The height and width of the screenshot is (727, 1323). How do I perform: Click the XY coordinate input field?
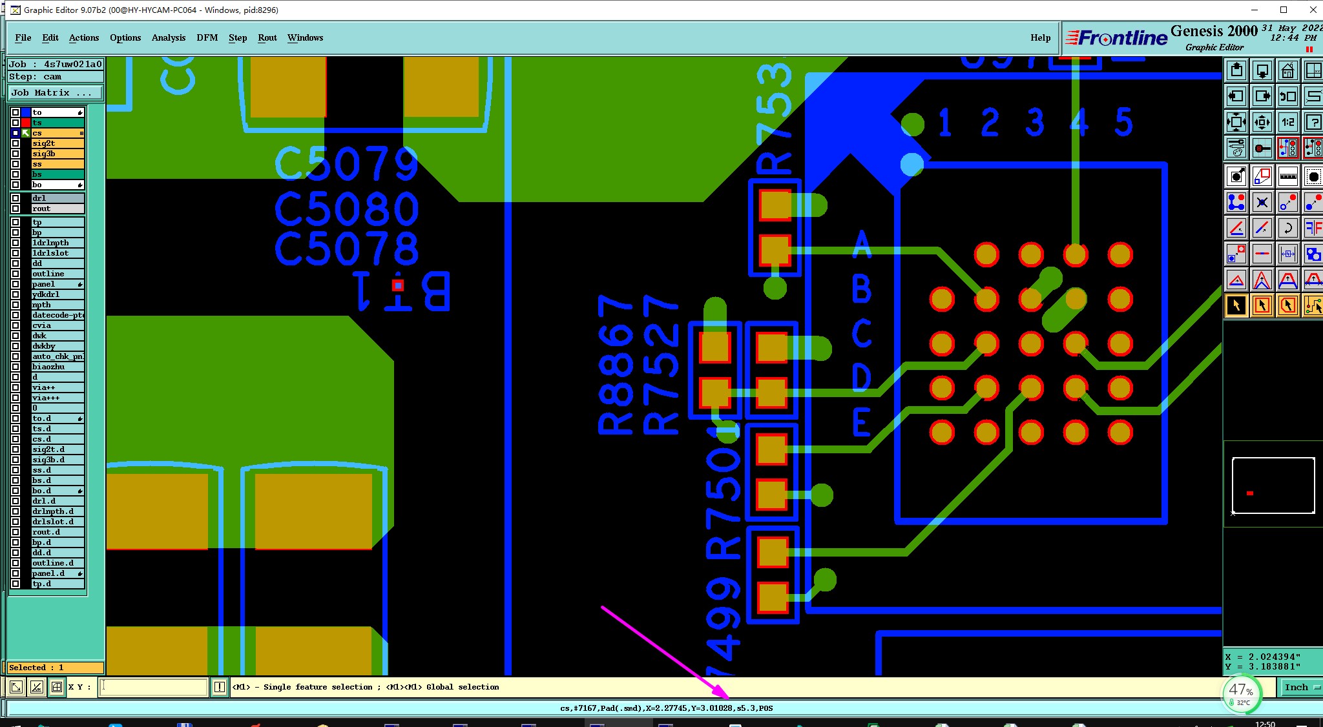pos(154,687)
